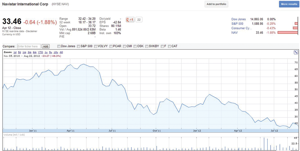Zoom chart to 3m range

(29, 52)
